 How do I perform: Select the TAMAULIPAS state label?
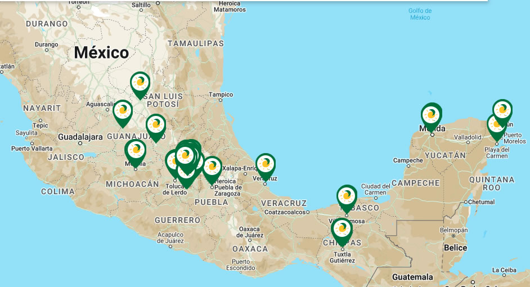point(196,43)
